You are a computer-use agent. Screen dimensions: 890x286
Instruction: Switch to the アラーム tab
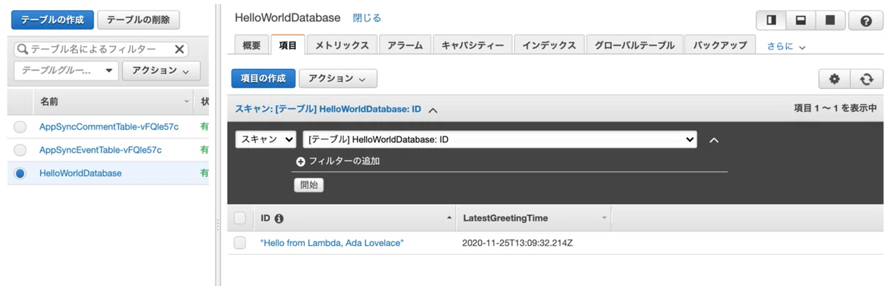pyautogui.click(x=405, y=45)
